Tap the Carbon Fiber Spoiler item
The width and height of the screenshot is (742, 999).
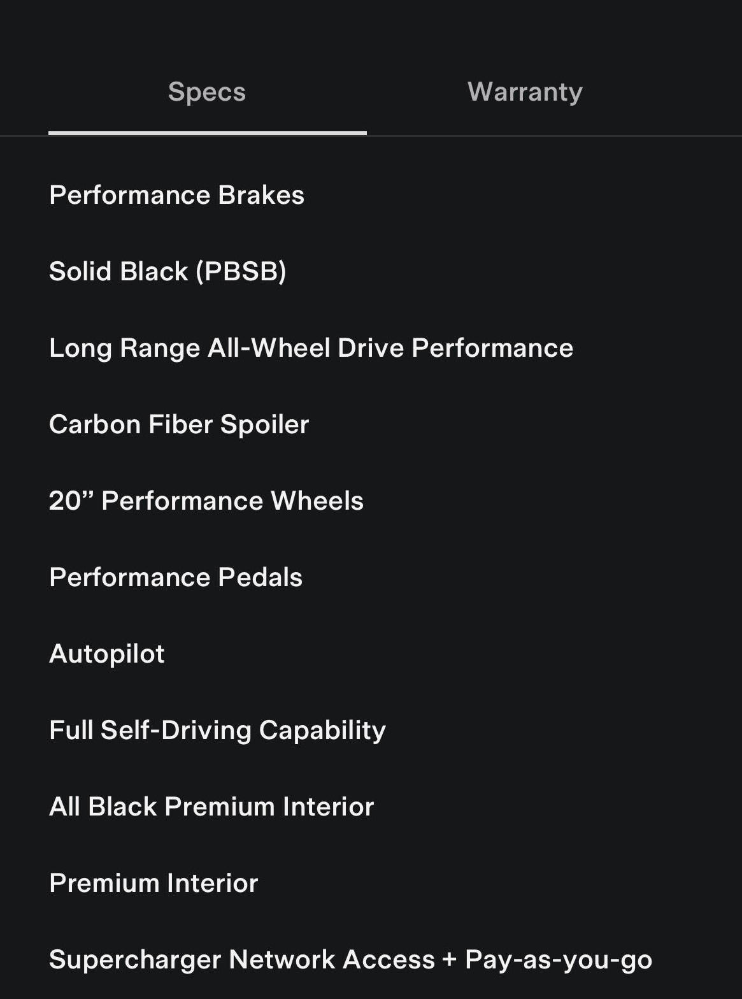[179, 424]
